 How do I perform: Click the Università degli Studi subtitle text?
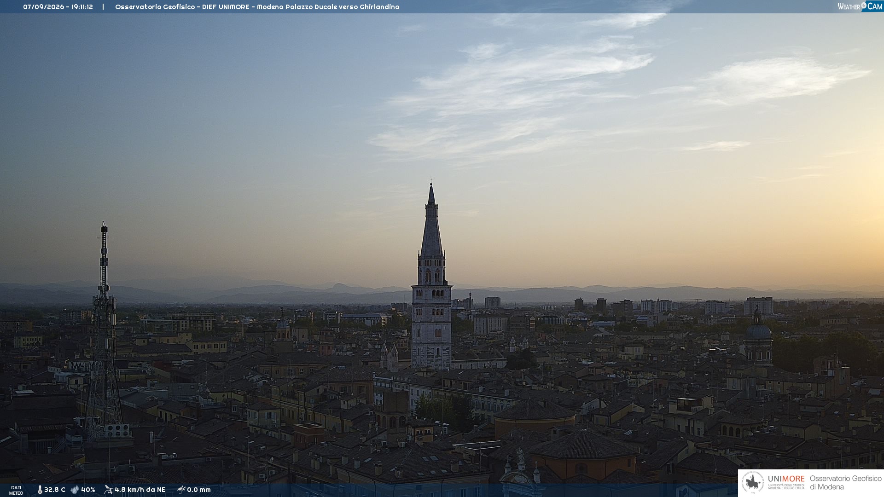[786, 487]
